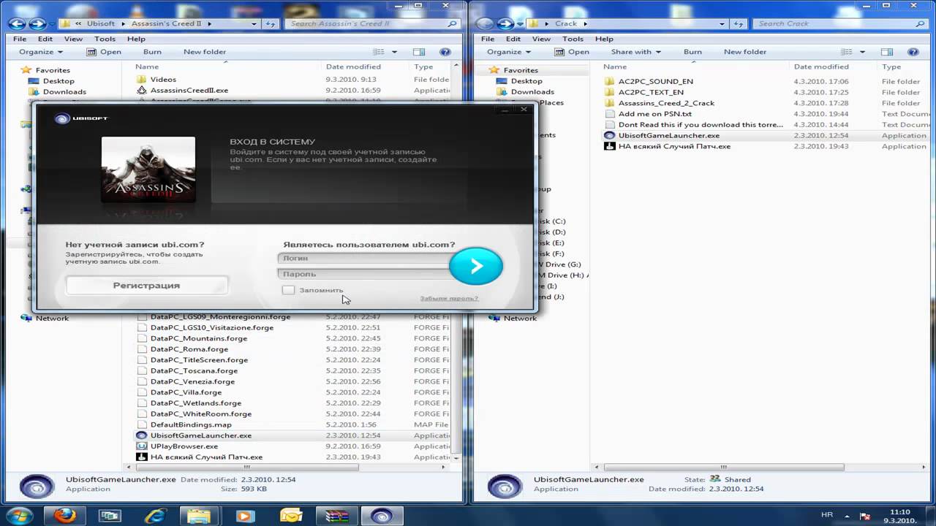Open File menu in Crack window

pos(487,39)
